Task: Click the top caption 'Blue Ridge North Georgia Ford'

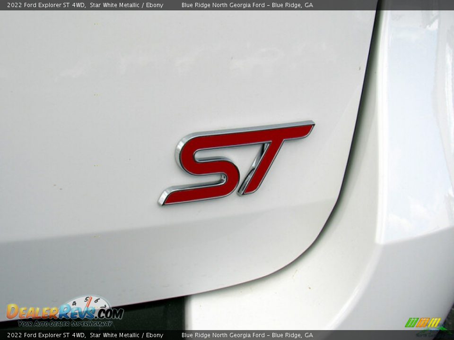Action: coord(223,5)
